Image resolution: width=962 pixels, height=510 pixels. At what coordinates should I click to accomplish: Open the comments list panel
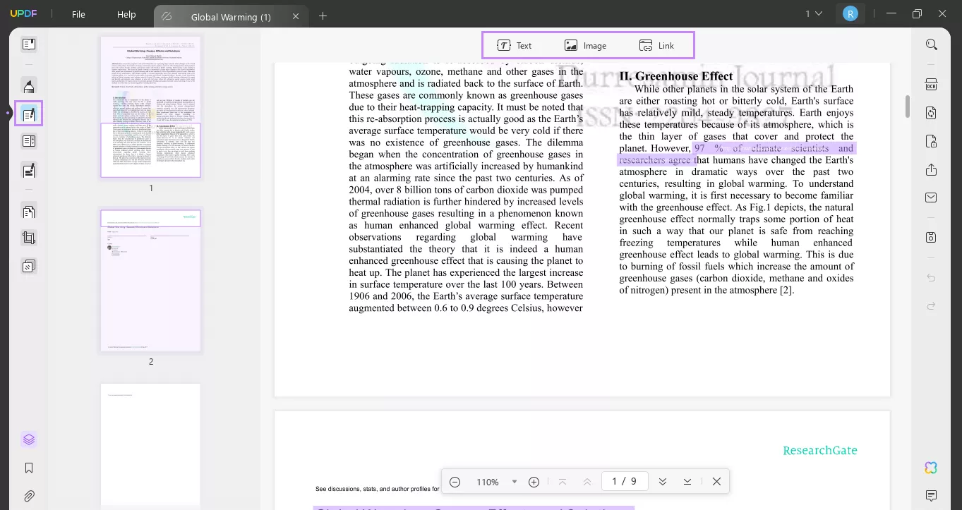[x=932, y=496]
